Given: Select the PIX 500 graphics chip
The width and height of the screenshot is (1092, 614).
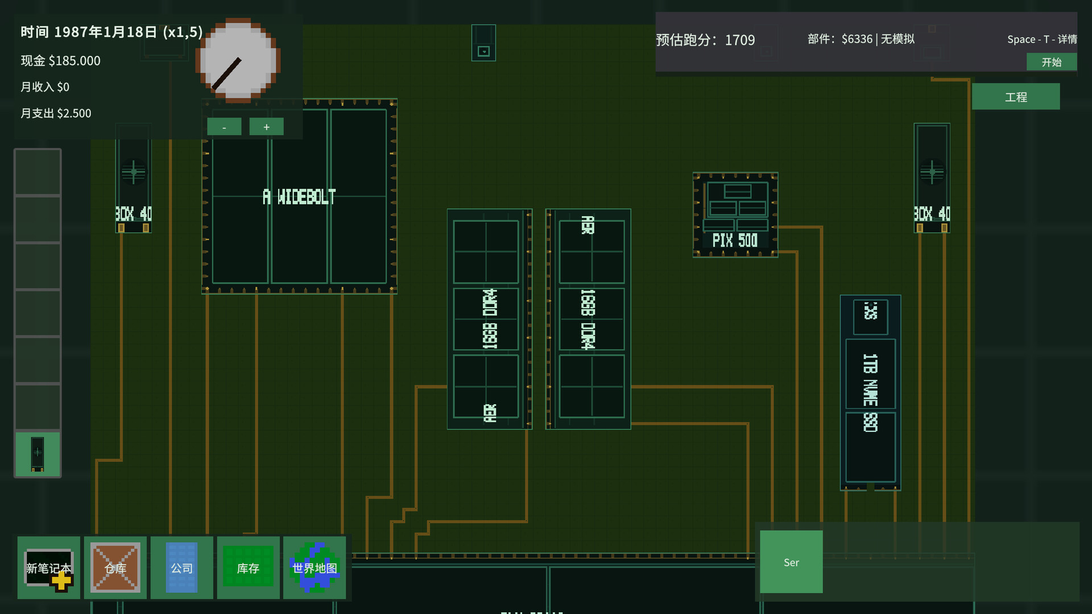Looking at the screenshot, I should (x=735, y=215).
